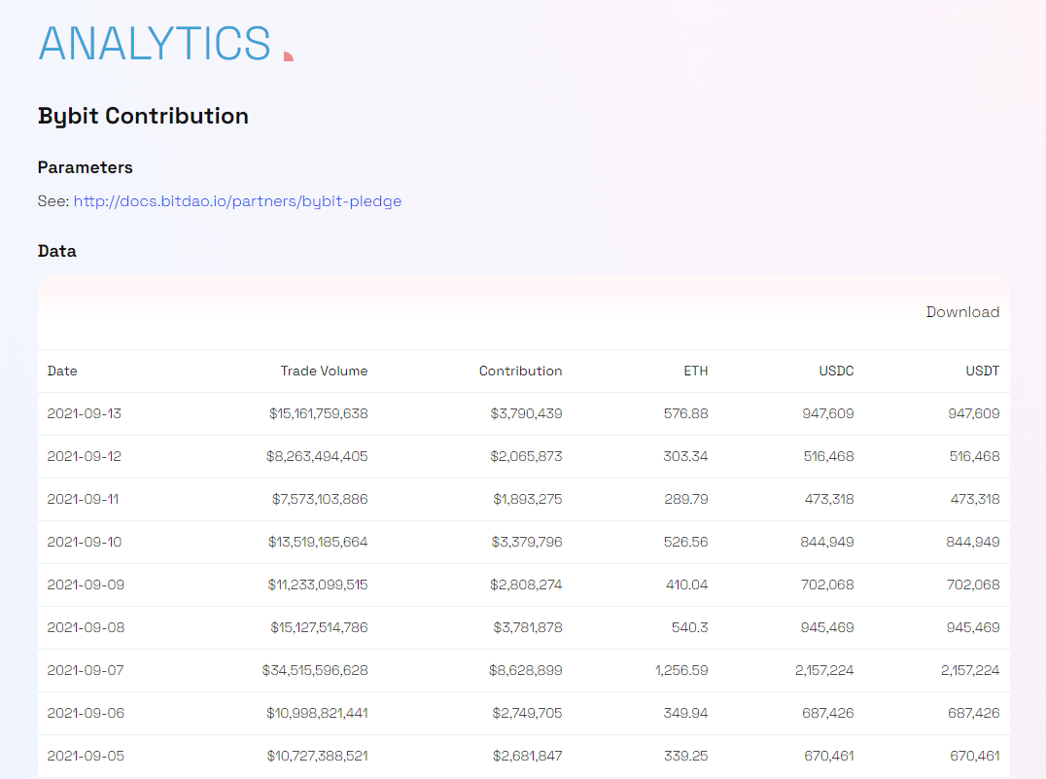This screenshot has height=779, width=1046.
Task: Click USDC value in 2021-09-10 row
Action: [x=827, y=542]
